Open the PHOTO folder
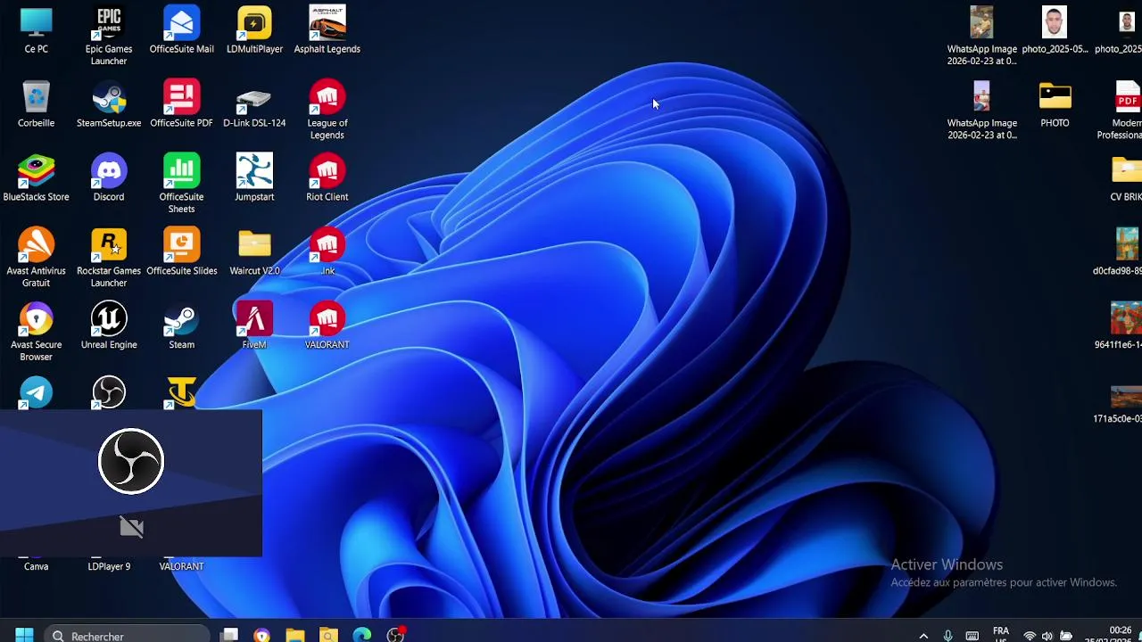This screenshot has width=1142, height=642. (x=1055, y=105)
